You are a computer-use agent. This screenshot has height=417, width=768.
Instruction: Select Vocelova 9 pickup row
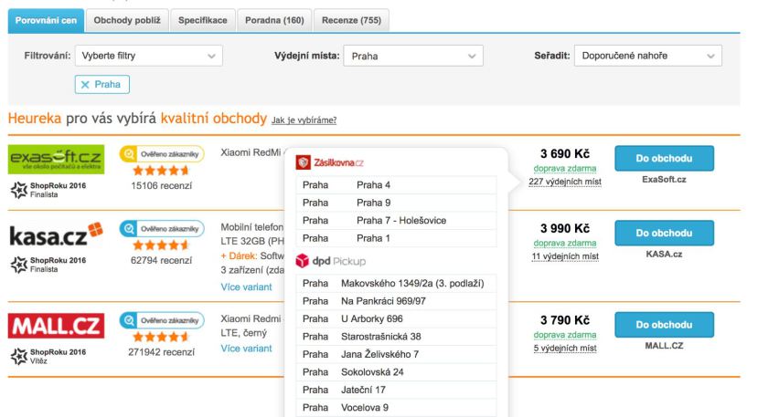point(396,408)
